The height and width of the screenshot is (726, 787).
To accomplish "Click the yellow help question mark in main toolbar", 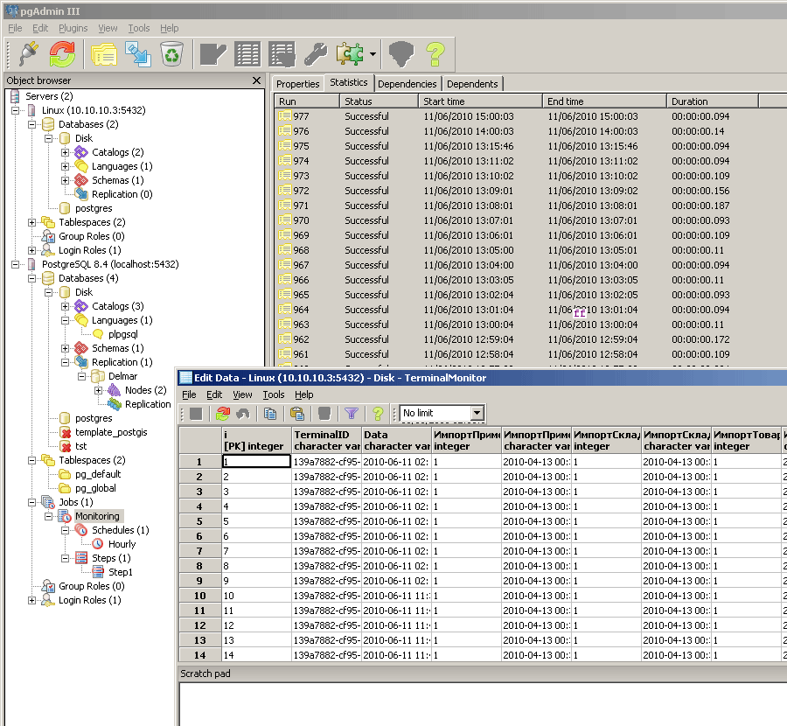I will [x=435, y=54].
